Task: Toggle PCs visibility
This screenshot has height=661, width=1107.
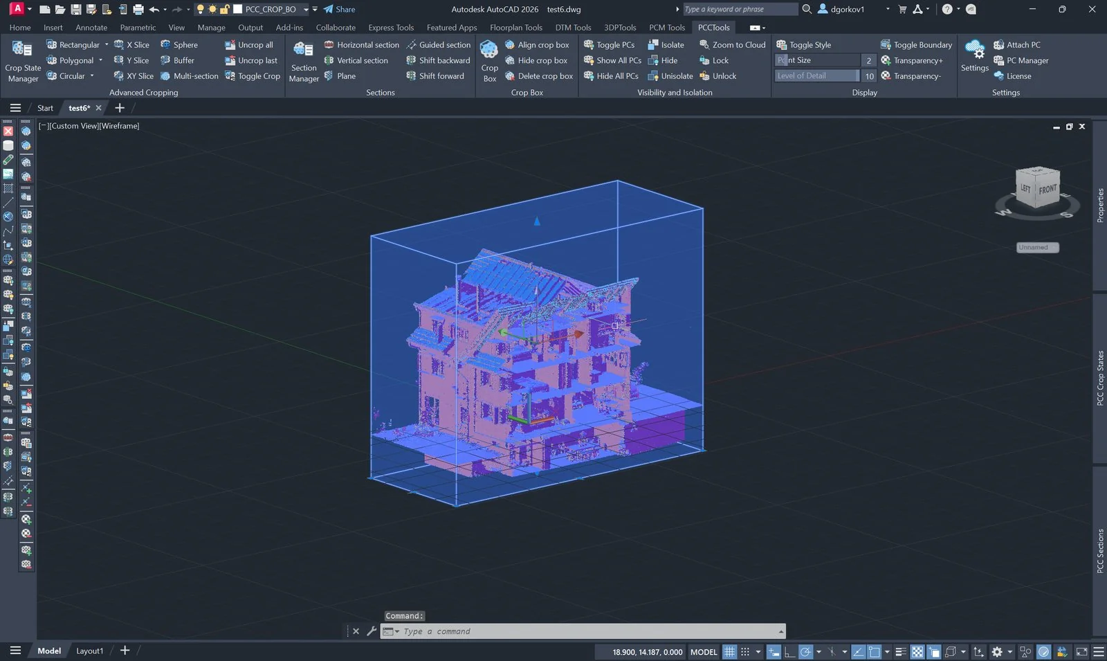Action: [x=609, y=45]
